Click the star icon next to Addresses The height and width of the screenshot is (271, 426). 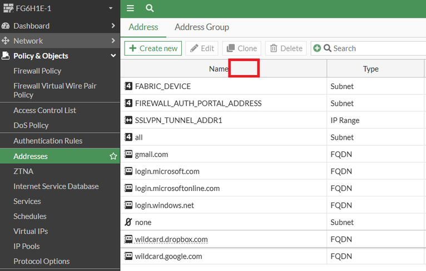click(113, 156)
